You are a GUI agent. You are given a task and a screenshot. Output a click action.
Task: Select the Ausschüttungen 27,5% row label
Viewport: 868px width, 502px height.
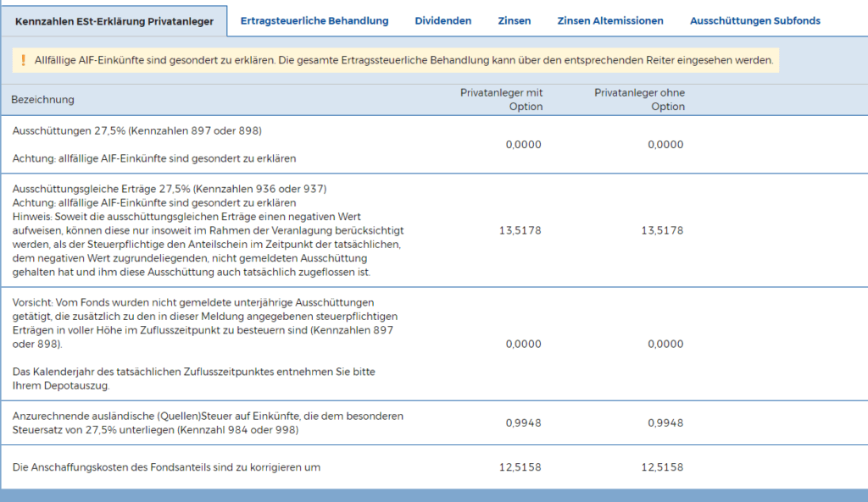click(137, 131)
